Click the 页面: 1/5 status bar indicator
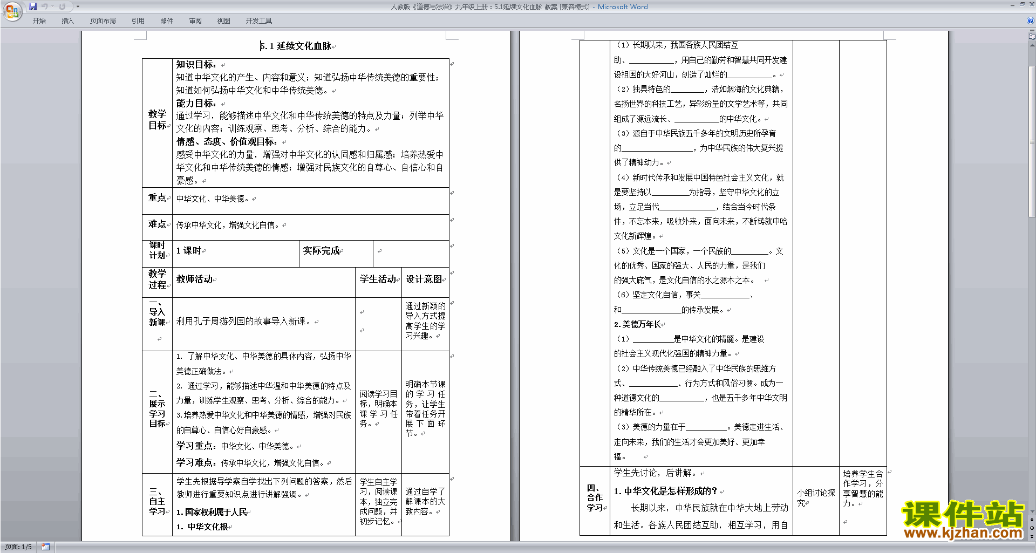This screenshot has width=1036, height=553. 18,547
